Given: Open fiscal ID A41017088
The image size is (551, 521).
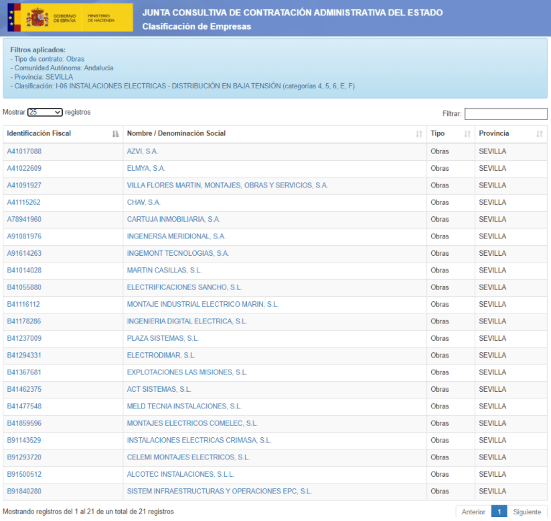Looking at the screenshot, I should [x=24, y=151].
